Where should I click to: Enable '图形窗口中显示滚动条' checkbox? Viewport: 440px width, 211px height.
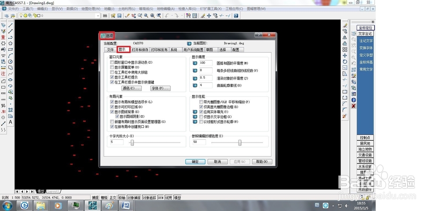(112, 62)
